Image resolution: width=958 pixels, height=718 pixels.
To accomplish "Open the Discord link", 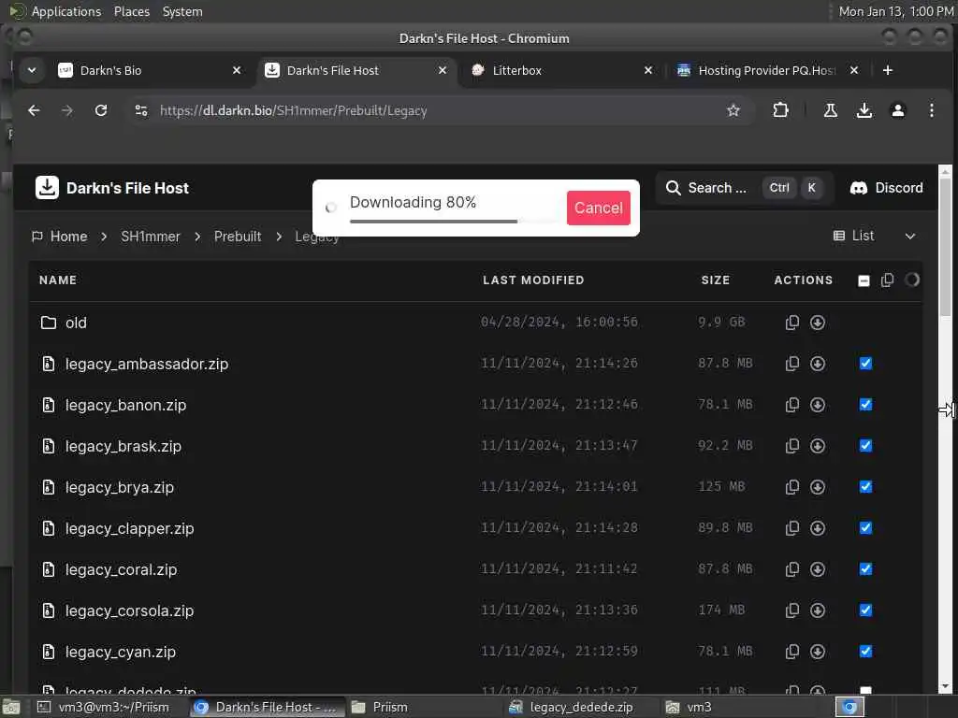I will (x=886, y=188).
